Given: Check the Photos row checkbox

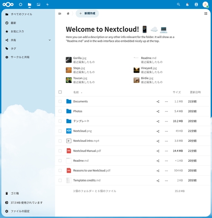Looking at the screenshot, I should click(x=60, y=111).
